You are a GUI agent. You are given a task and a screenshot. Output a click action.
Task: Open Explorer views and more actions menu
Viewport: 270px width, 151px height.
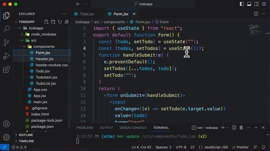(x=64, y=14)
